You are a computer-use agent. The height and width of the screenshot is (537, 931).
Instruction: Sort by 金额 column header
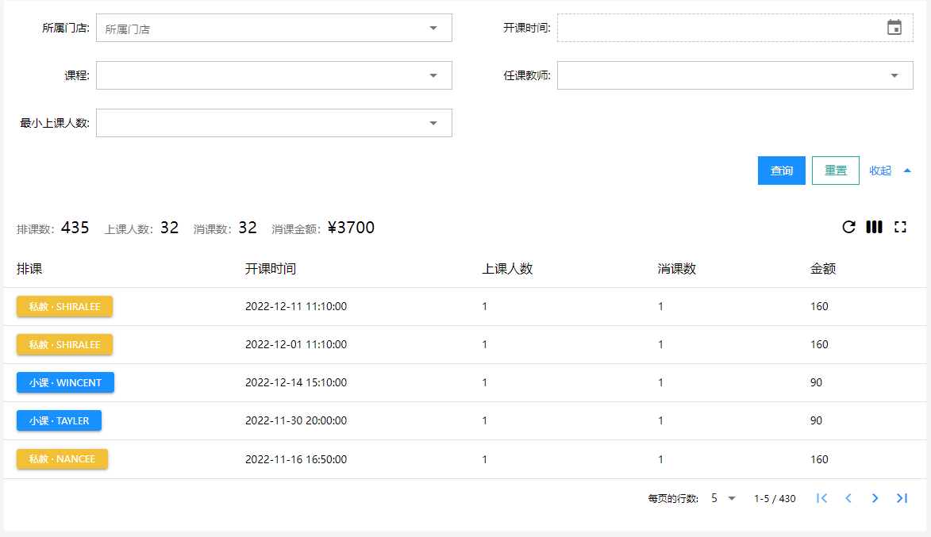pos(823,269)
